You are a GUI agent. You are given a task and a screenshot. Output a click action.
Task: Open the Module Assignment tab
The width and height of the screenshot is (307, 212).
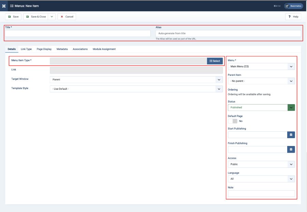coord(104,49)
